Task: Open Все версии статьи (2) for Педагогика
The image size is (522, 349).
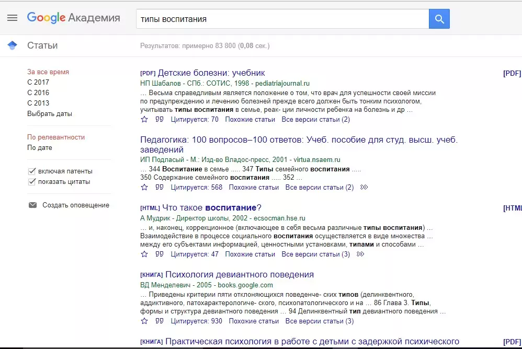Action: click(x=319, y=187)
